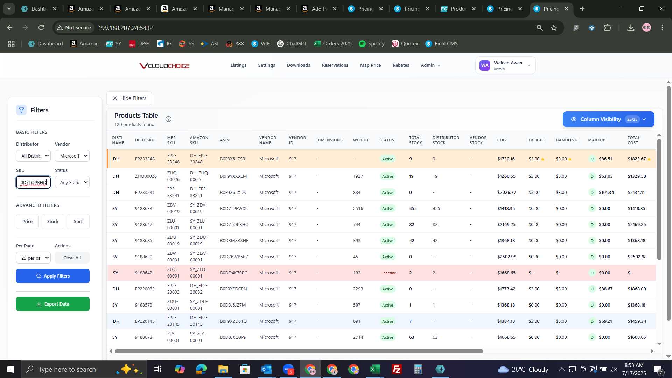The width and height of the screenshot is (672, 378).
Task: Click the Total Stock column header
Action: [415, 140]
